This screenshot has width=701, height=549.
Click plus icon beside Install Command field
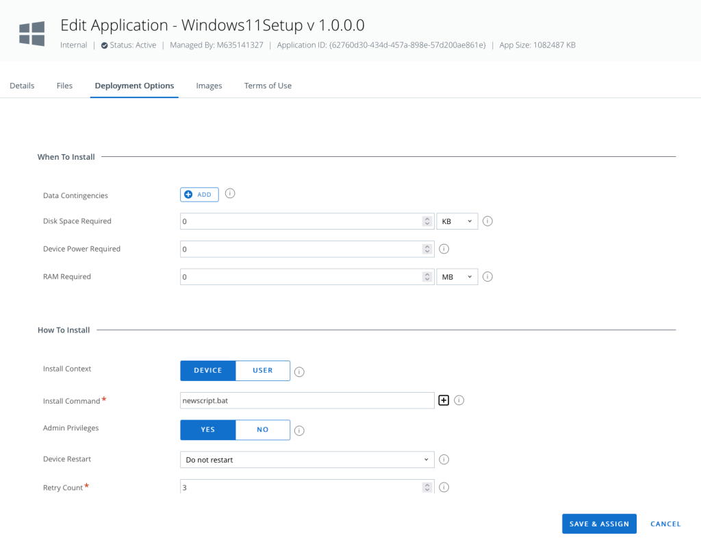[444, 400]
